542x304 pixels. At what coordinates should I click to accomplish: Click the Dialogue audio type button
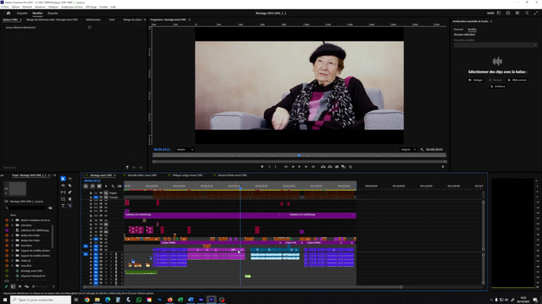[476, 80]
